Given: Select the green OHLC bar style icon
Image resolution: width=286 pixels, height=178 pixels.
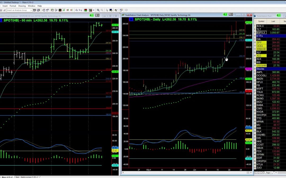Looking at the screenshot, I should (64, 10).
